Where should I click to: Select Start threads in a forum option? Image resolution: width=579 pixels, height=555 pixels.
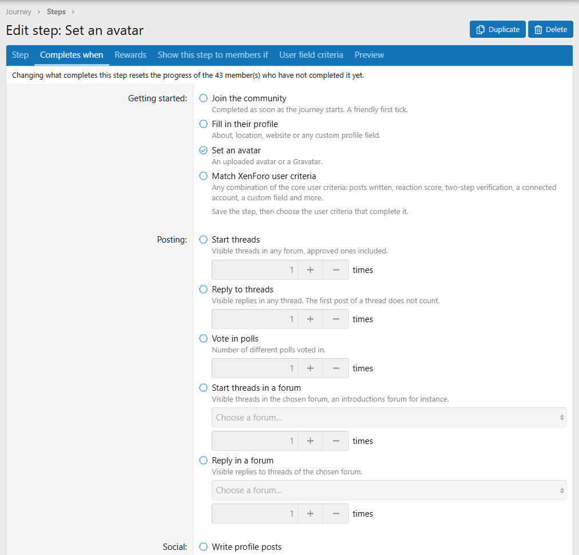(x=204, y=388)
